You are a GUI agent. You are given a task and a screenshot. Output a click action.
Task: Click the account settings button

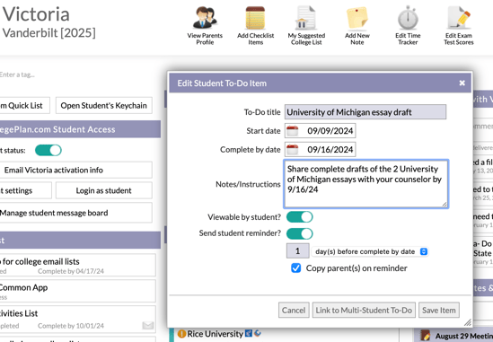tap(25, 190)
